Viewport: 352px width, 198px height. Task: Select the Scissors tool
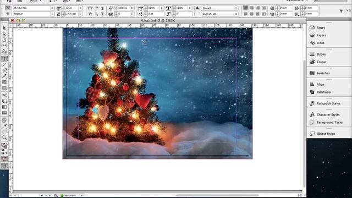click(x=4, y=95)
